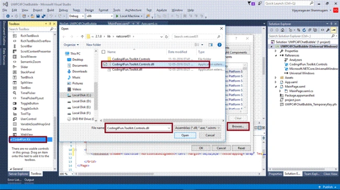This screenshot has width=340, height=190.
Task: Click the Choose Toolbox Items help question mark
Action: pos(236,39)
